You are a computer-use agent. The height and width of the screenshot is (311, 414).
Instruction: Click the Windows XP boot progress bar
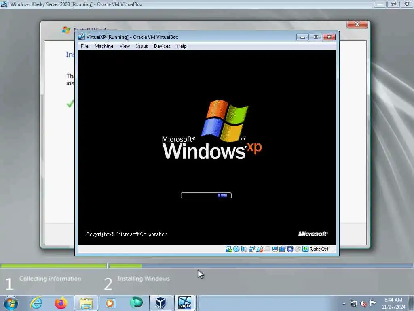click(x=206, y=196)
